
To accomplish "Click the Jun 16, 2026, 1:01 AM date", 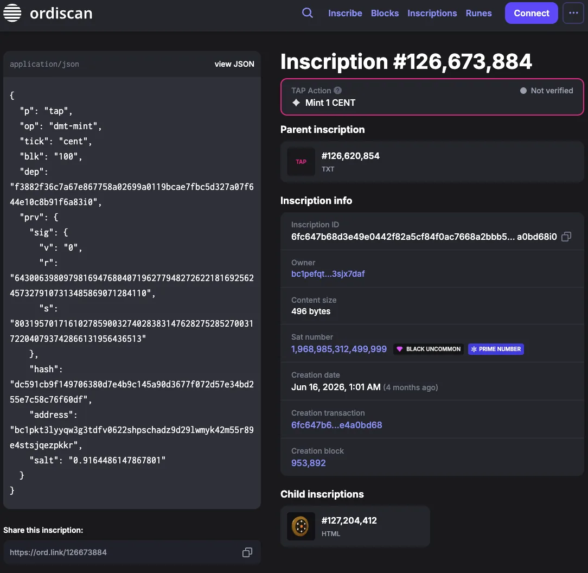I will pyautogui.click(x=336, y=387).
